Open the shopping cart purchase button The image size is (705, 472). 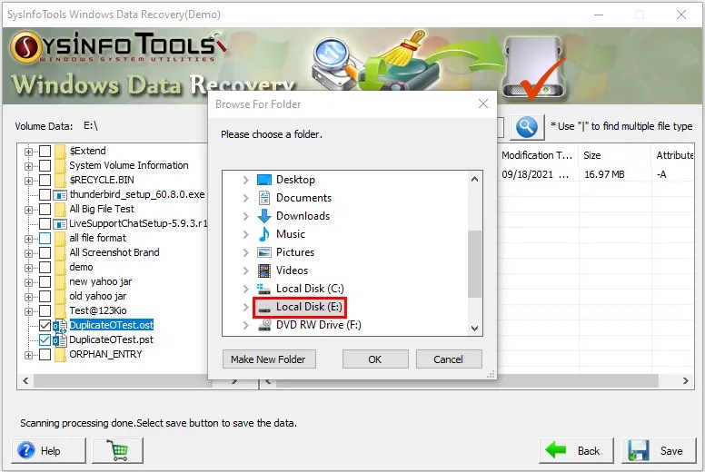click(118, 450)
